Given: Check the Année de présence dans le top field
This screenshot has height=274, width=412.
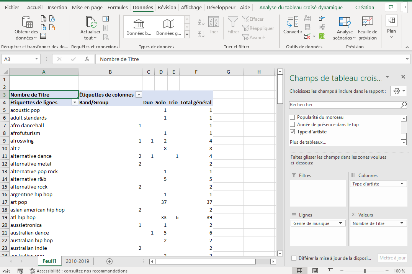Looking at the screenshot, I should pyautogui.click(x=292, y=125).
